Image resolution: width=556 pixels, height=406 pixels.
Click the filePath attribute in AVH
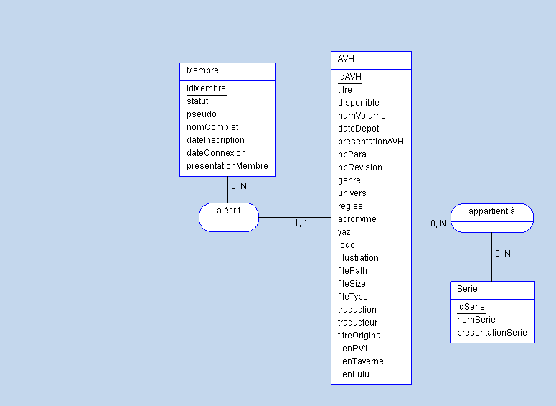(352, 271)
